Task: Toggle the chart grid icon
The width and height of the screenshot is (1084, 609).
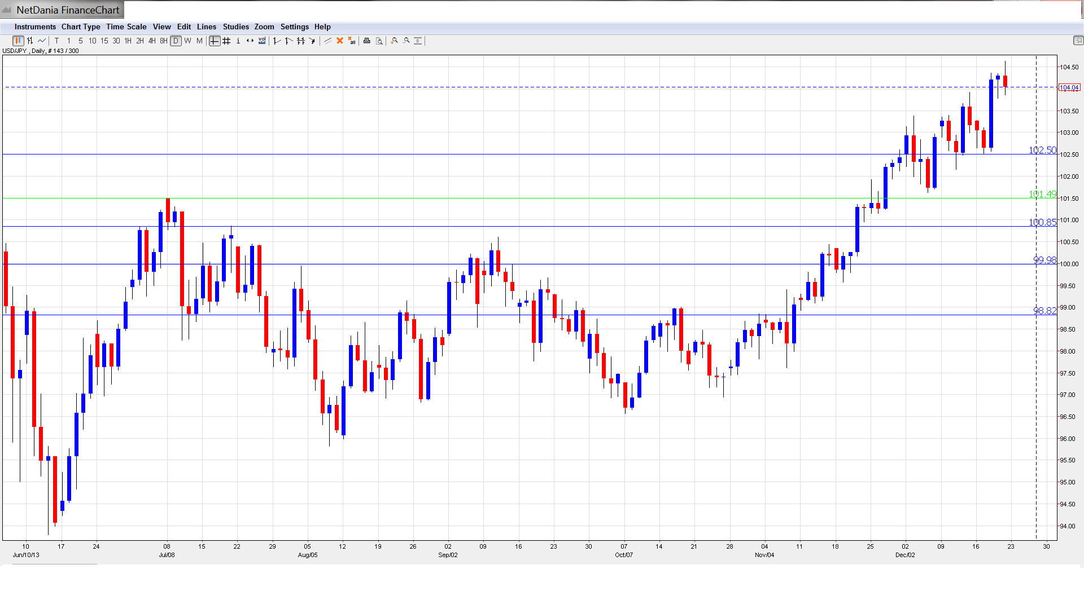Action: click(x=226, y=41)
